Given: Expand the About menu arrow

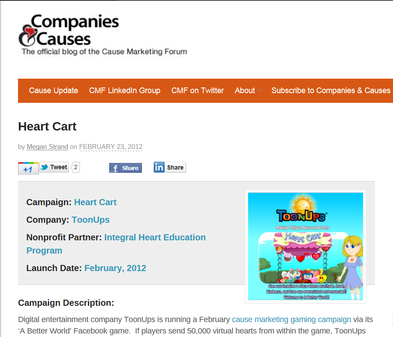Looking at the screenshot, I should tap(260, 91).
